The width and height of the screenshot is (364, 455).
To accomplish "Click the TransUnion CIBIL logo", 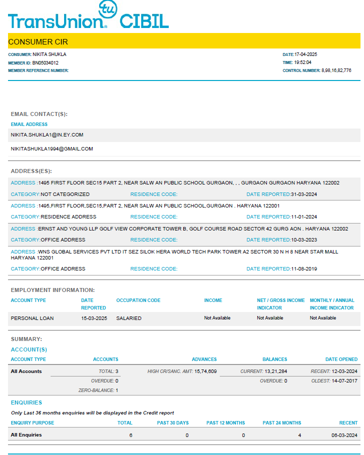I will (x=88, y=20).
